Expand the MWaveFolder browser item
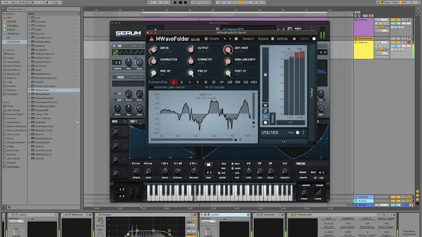This screenshot has width=422, height=237. 29,90
